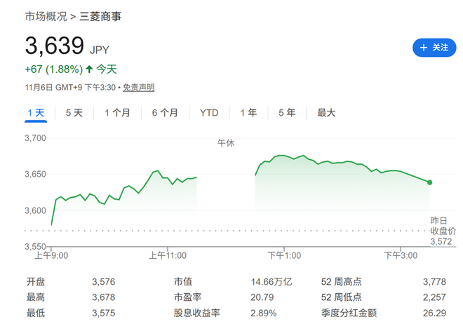This screenshot has height=331, width=463.
Task: Click the plus icon in 关注 button
Action: point(423,48)
